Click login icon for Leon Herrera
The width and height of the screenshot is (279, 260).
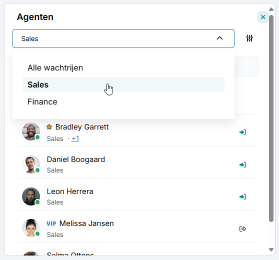242,196
